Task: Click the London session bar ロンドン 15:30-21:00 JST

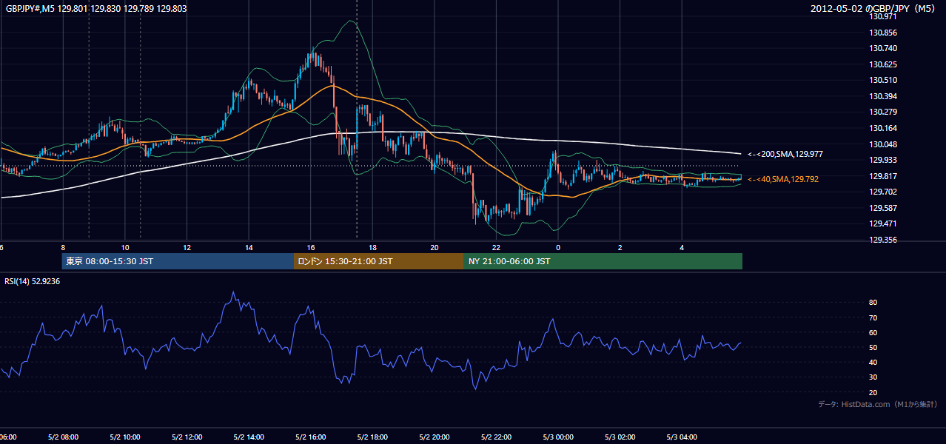Action: click(x=379, y=261)
